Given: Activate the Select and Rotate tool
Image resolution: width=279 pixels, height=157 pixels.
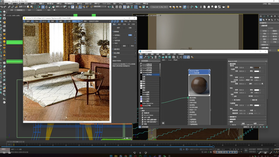Looking at the screenshot, I should tap(46, 7).
